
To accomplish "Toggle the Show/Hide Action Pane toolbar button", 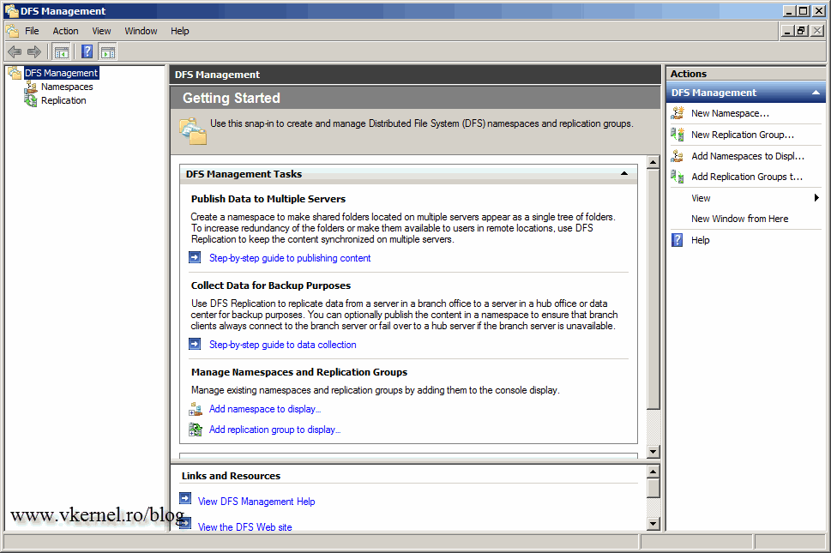I will [107, 51].
